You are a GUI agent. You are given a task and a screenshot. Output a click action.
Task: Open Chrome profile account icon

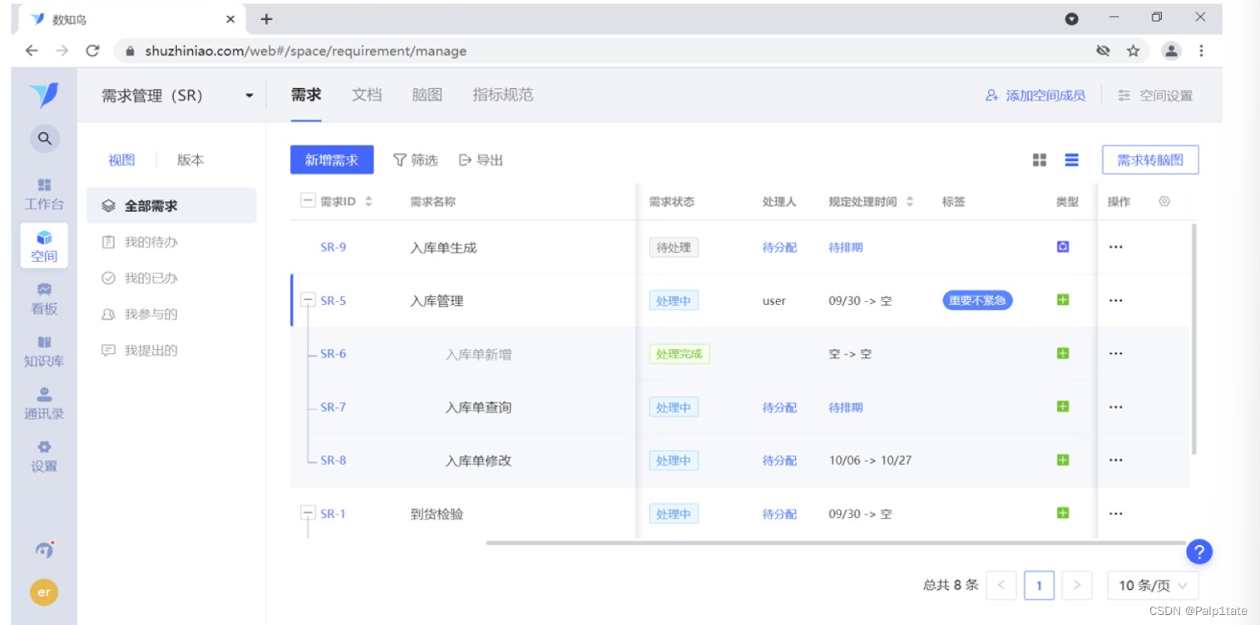pyautogui.click(x=1171, y=51)
